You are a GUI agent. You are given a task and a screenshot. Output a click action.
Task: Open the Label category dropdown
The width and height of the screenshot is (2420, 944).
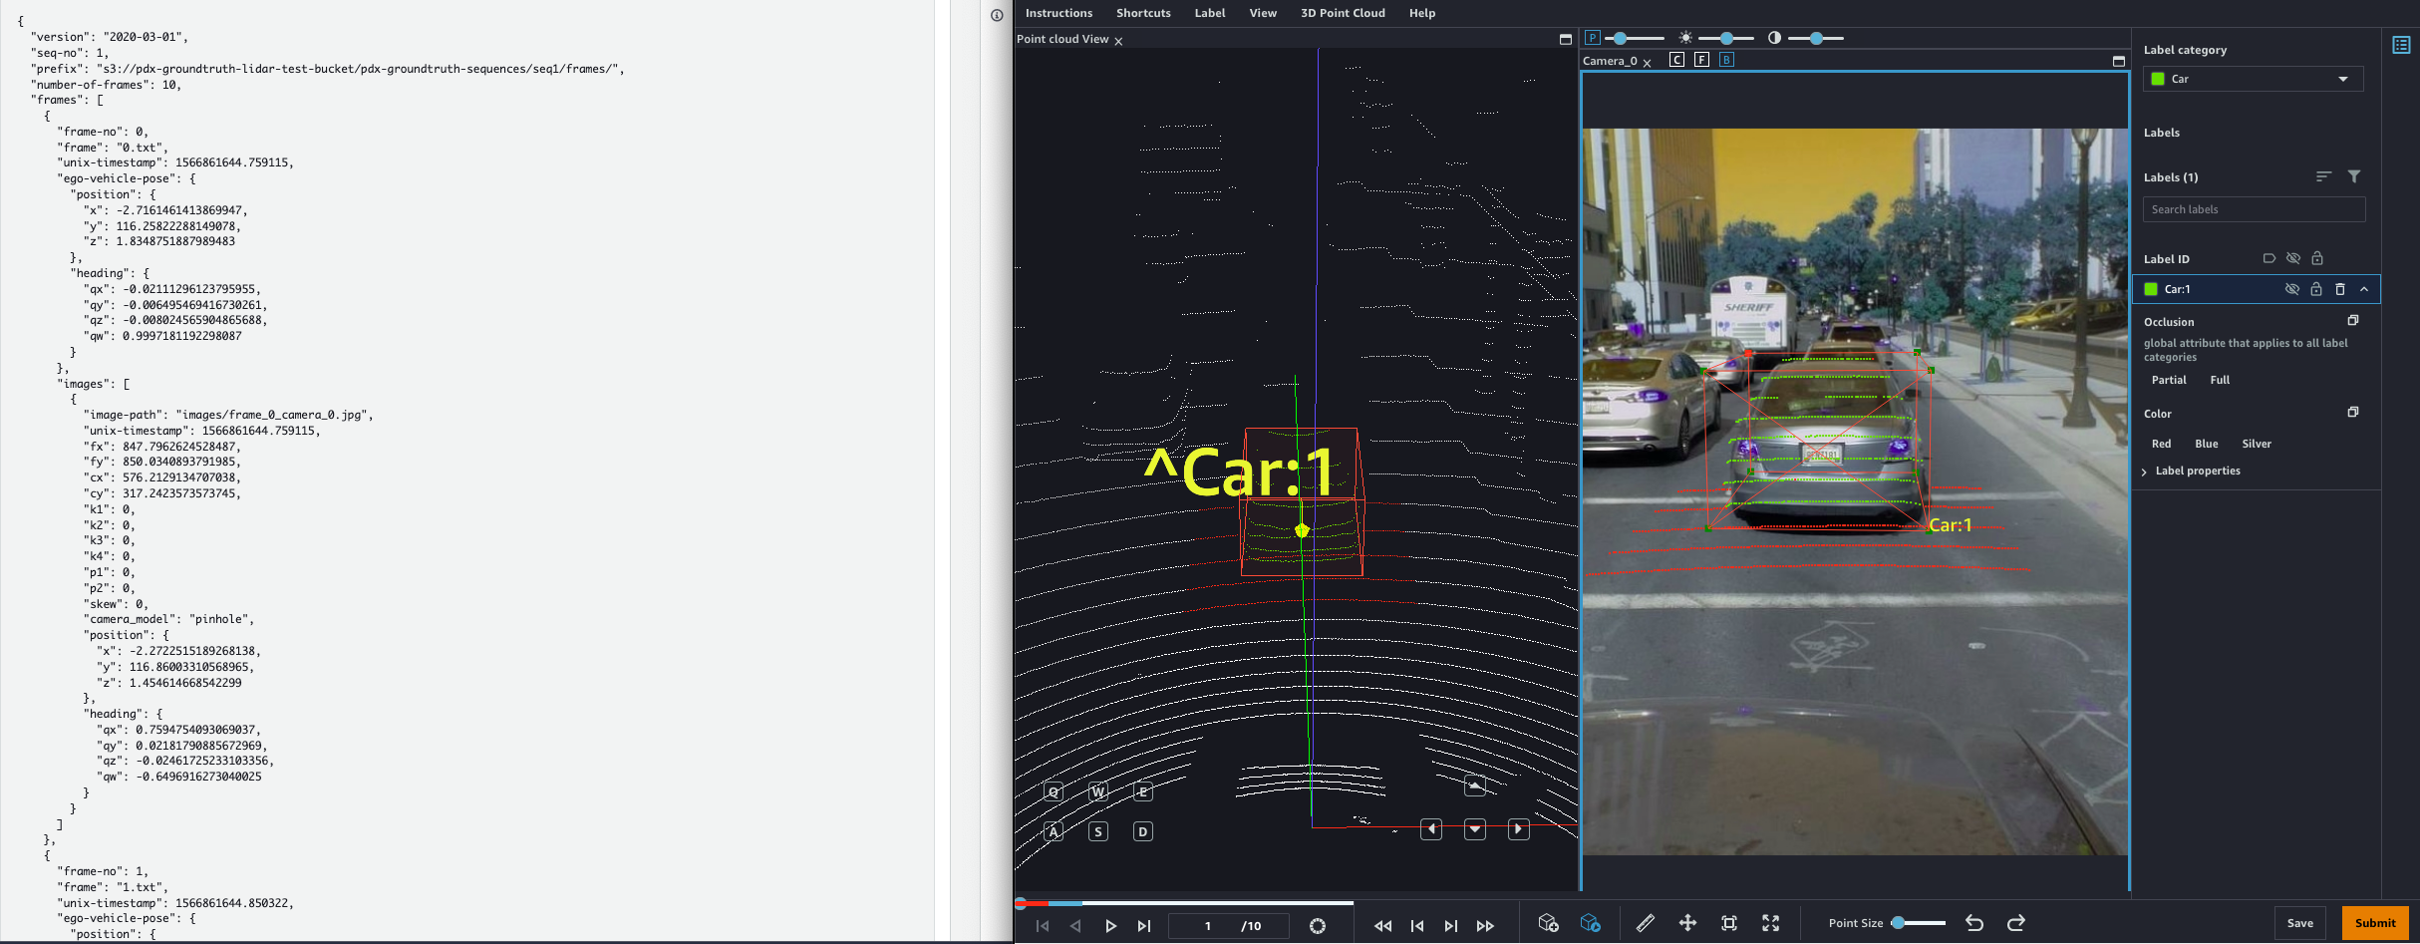tap(2253, 79)
